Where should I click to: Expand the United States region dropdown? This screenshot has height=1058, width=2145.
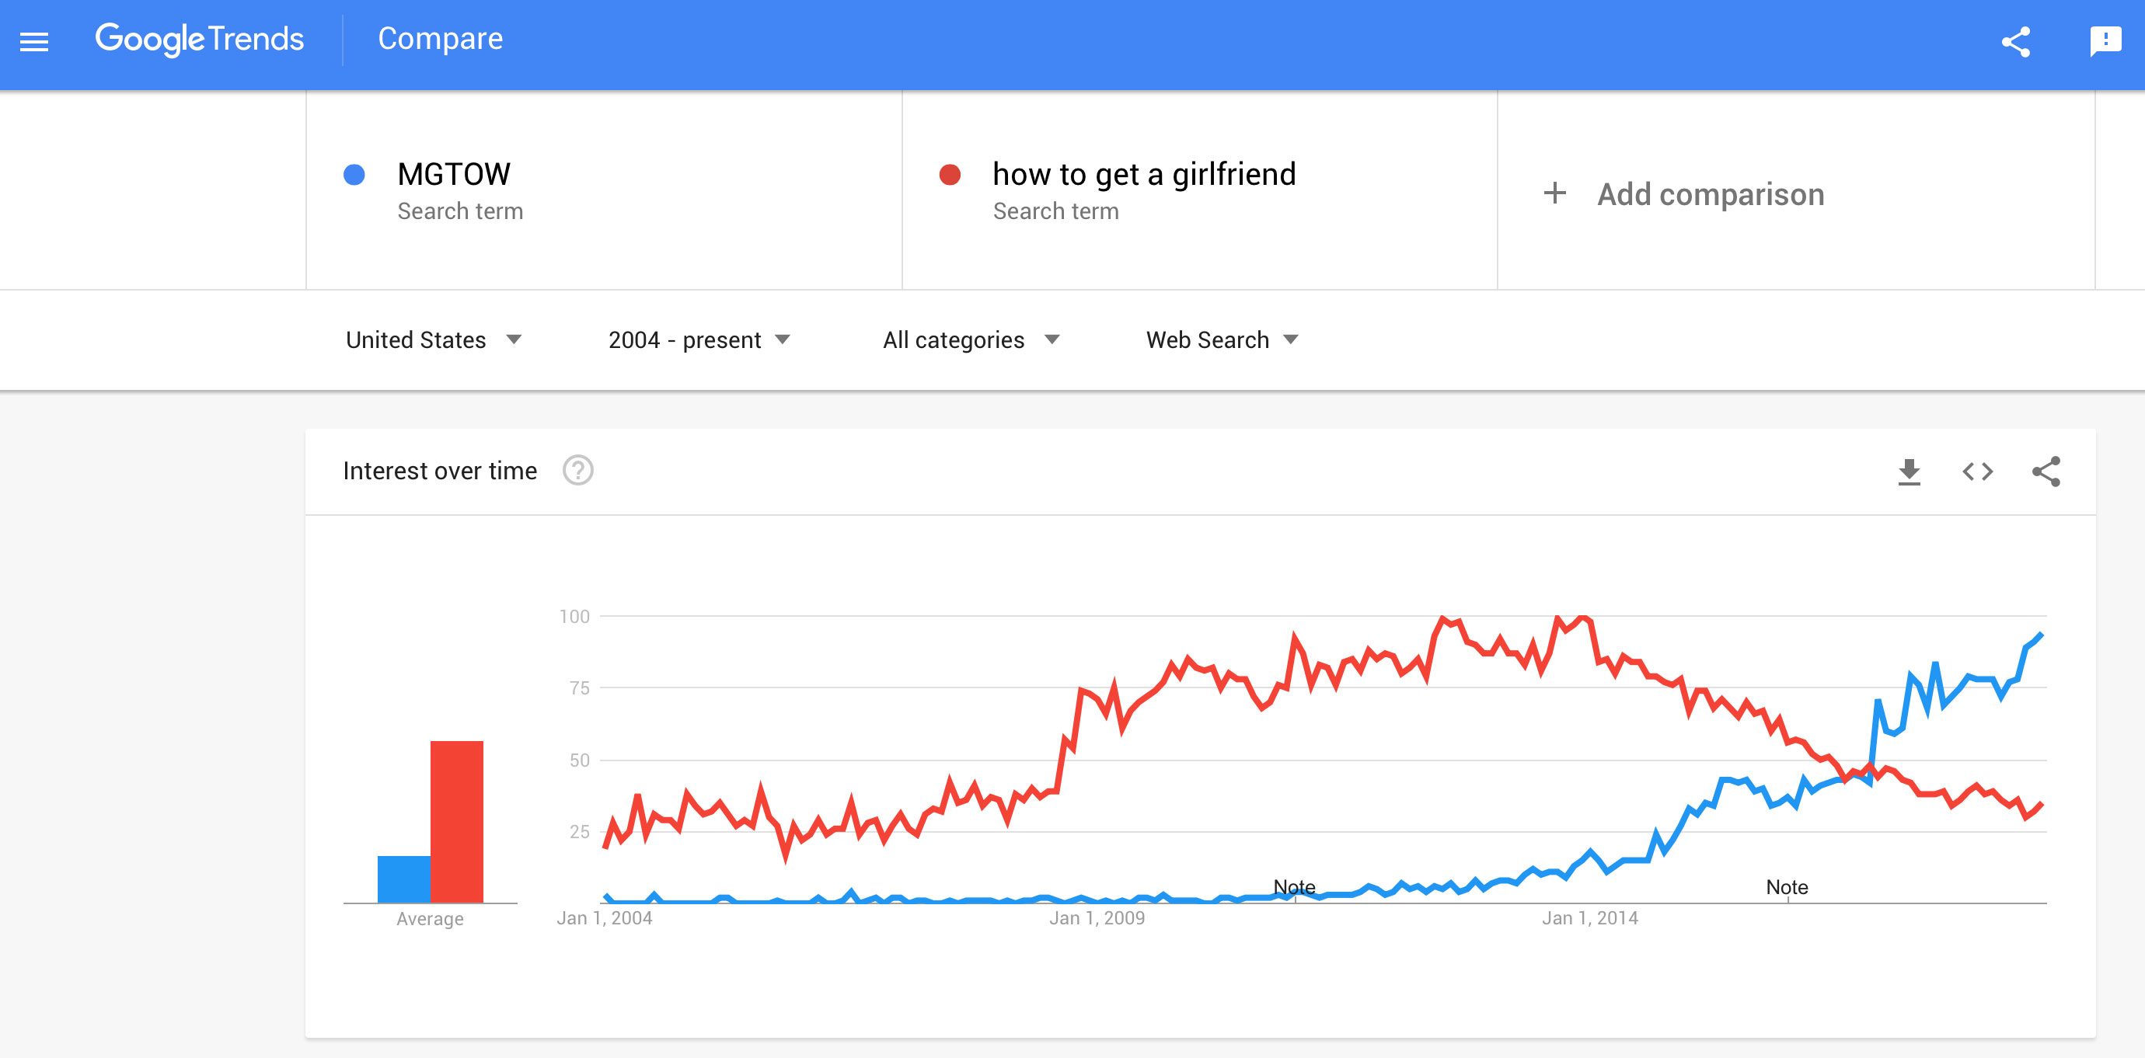[x=433, y=339]
